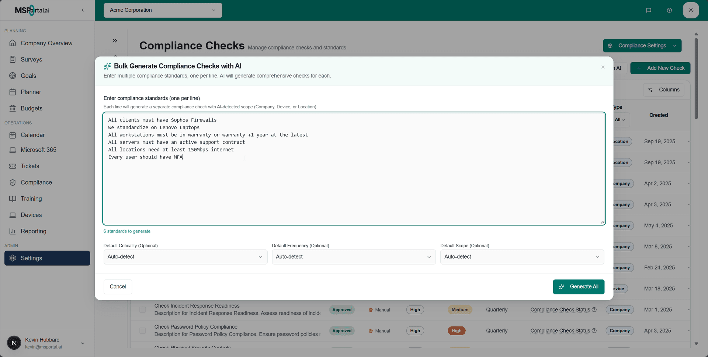Collapse the sidebar with the chevron arrow
Viewport: 708px width, 357px height.
point(83,10)
